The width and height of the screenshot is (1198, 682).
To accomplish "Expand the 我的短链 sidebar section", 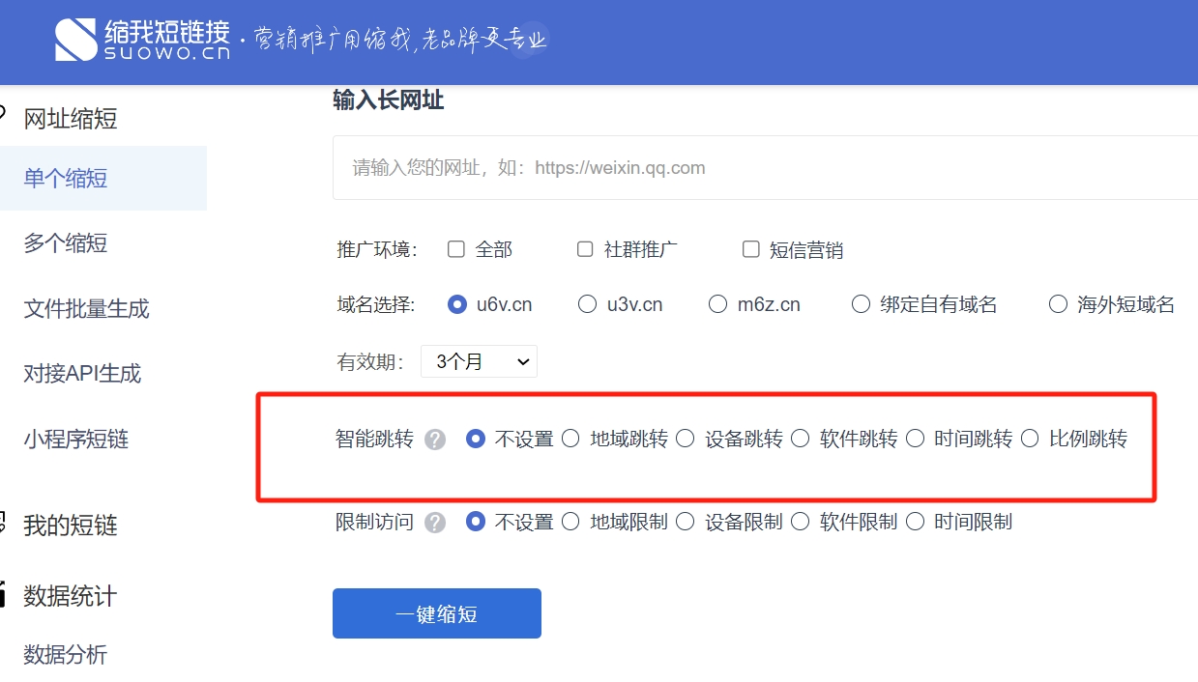I will (x=71, y=526).
